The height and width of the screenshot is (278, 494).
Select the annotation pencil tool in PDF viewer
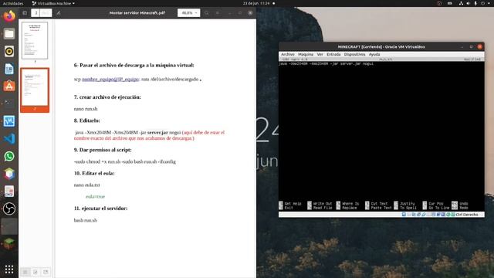pyautogui.click(x=59, y=13)
